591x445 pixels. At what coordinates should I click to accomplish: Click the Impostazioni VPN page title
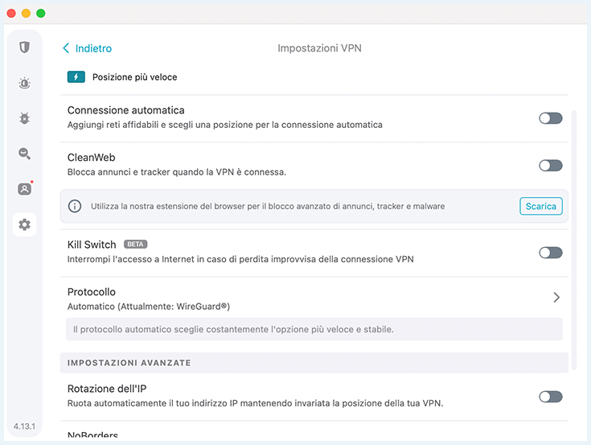coord(320,48)
